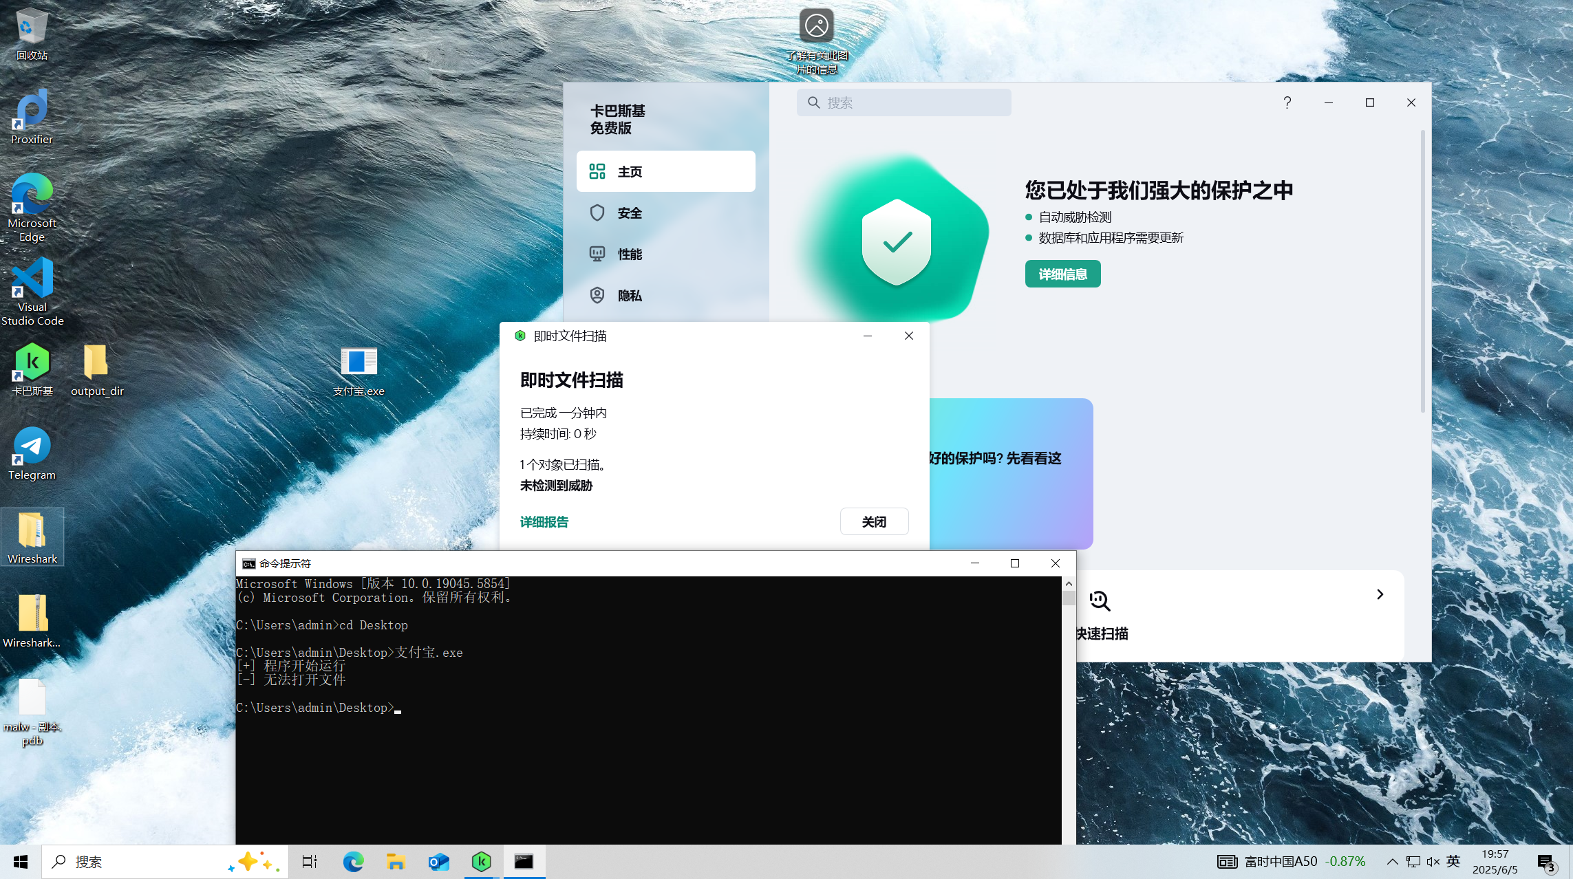1573x879 pixels.
Task: Maximize the Kaspersky main window
Action: pos(1369,102)
